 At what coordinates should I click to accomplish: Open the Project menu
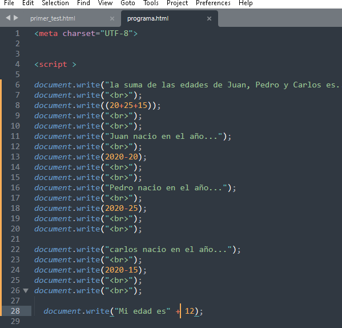tap(177, 3)
